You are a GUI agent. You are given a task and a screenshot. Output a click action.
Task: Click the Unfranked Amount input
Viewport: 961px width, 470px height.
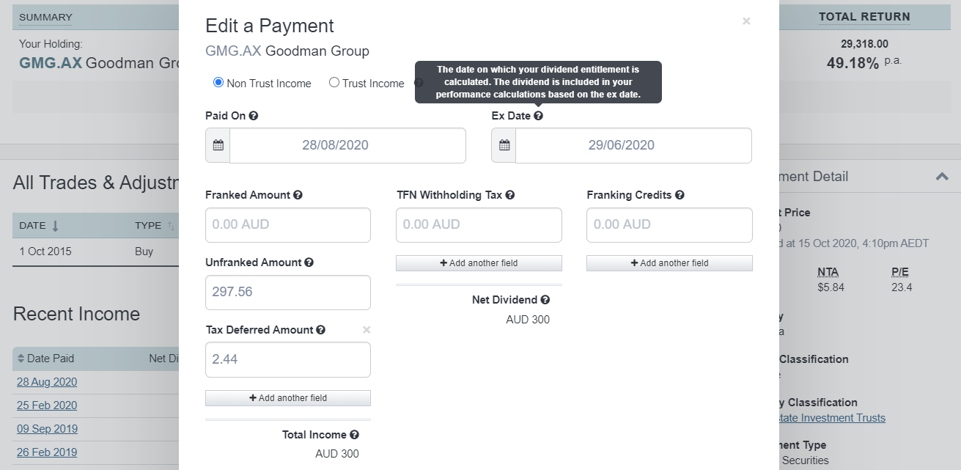pyautogui.click(x=288, y=292)
